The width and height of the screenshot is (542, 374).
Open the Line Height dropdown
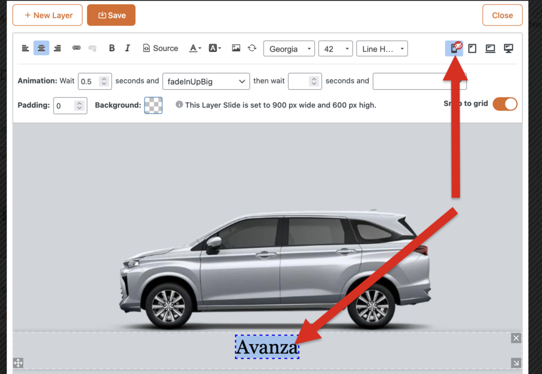pyautogui.click(x=382, y=49)
